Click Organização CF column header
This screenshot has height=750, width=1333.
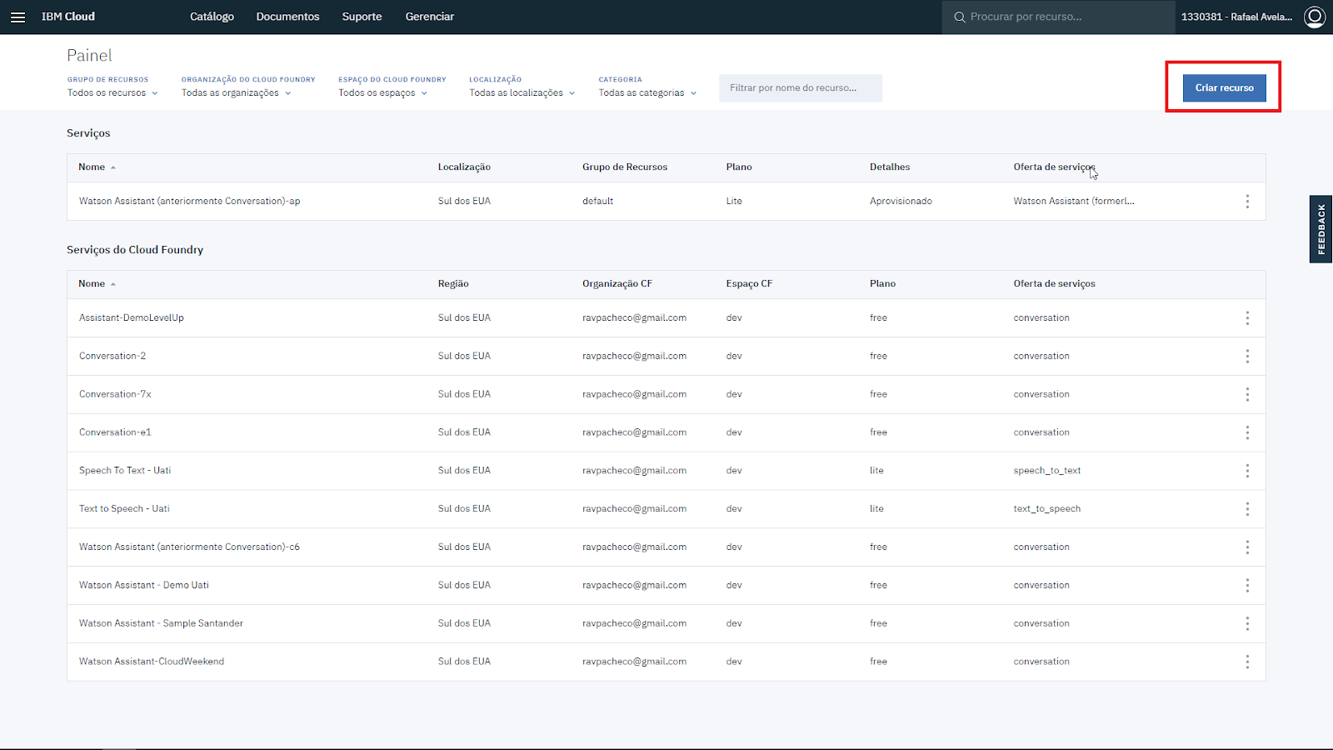[x=617, y=283]
